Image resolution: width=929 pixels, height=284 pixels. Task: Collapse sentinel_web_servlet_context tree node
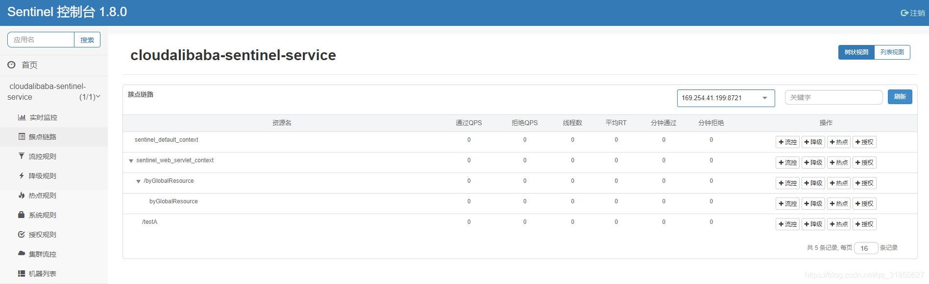131,161
